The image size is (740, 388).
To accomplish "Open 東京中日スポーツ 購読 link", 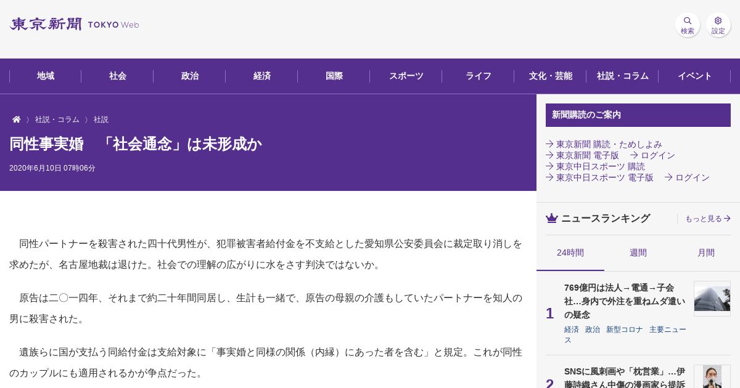I will pyautogui.click(x=595, y=166).
